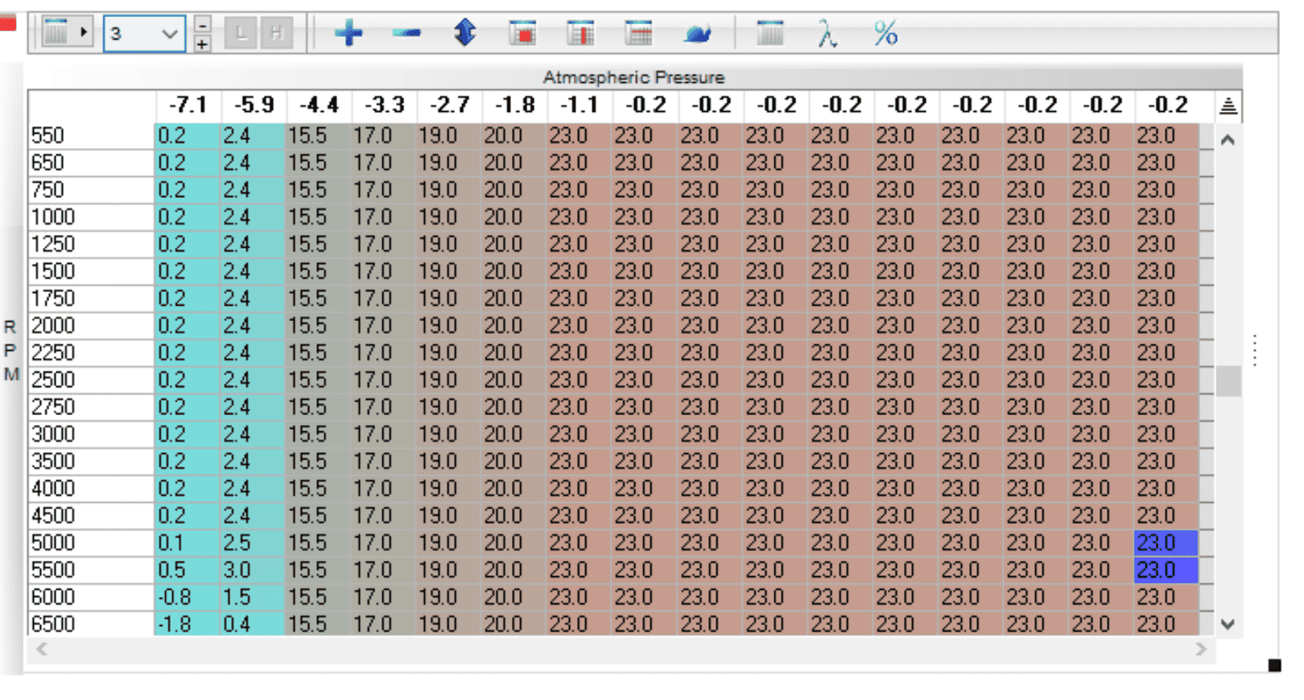Select the -1.8 column header
Screen dimensions: 1304x700
point(514,105)
